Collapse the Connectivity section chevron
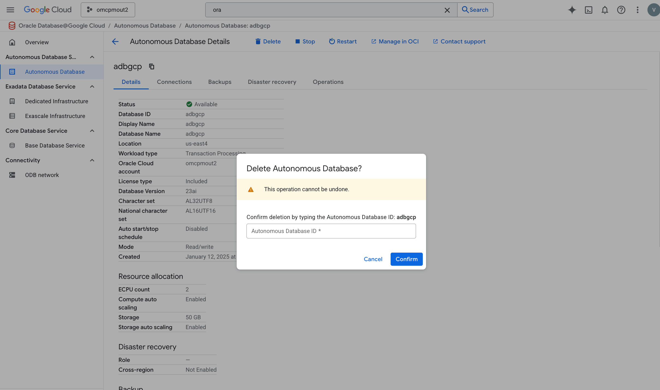 coord(92,160)
